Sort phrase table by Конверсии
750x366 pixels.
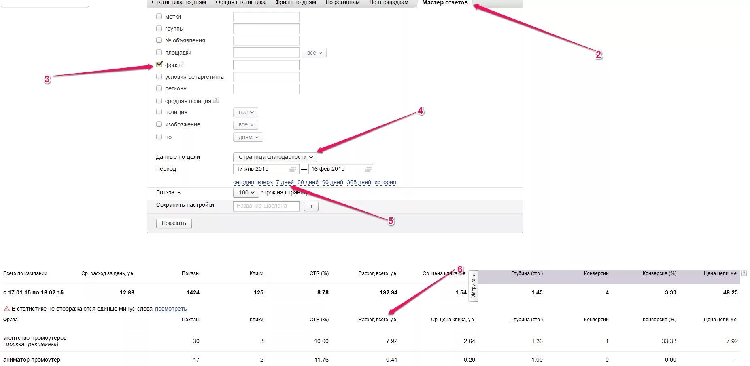[596, 320]
